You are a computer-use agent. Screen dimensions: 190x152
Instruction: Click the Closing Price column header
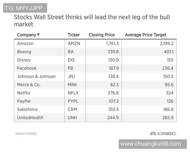[x=102, y=35]
